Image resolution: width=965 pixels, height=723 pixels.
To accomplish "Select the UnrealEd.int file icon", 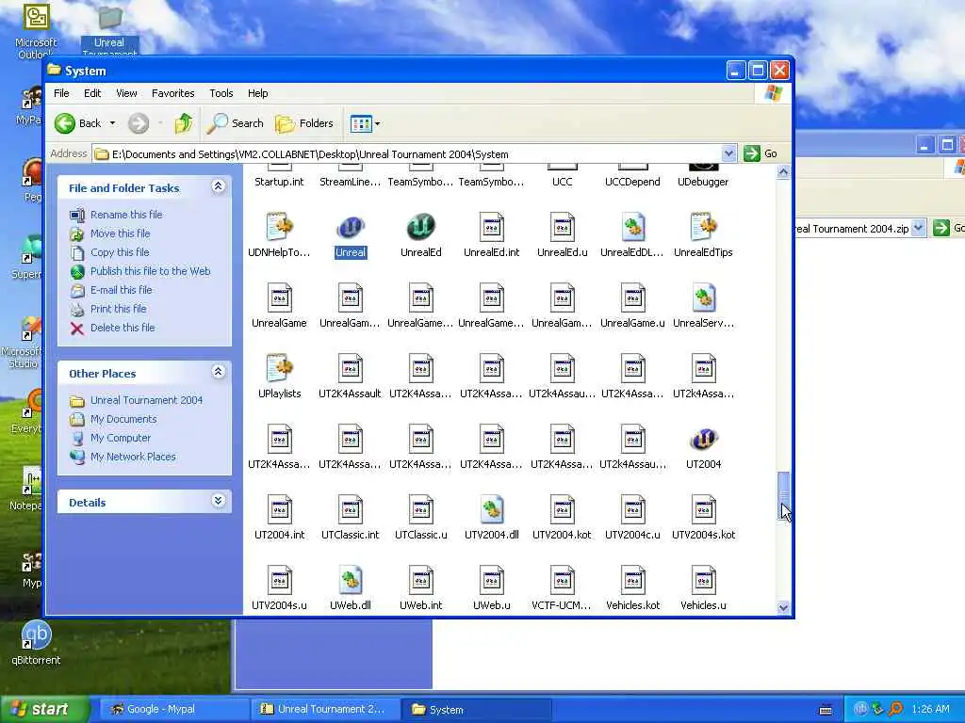I will click(x=492, y=228).
